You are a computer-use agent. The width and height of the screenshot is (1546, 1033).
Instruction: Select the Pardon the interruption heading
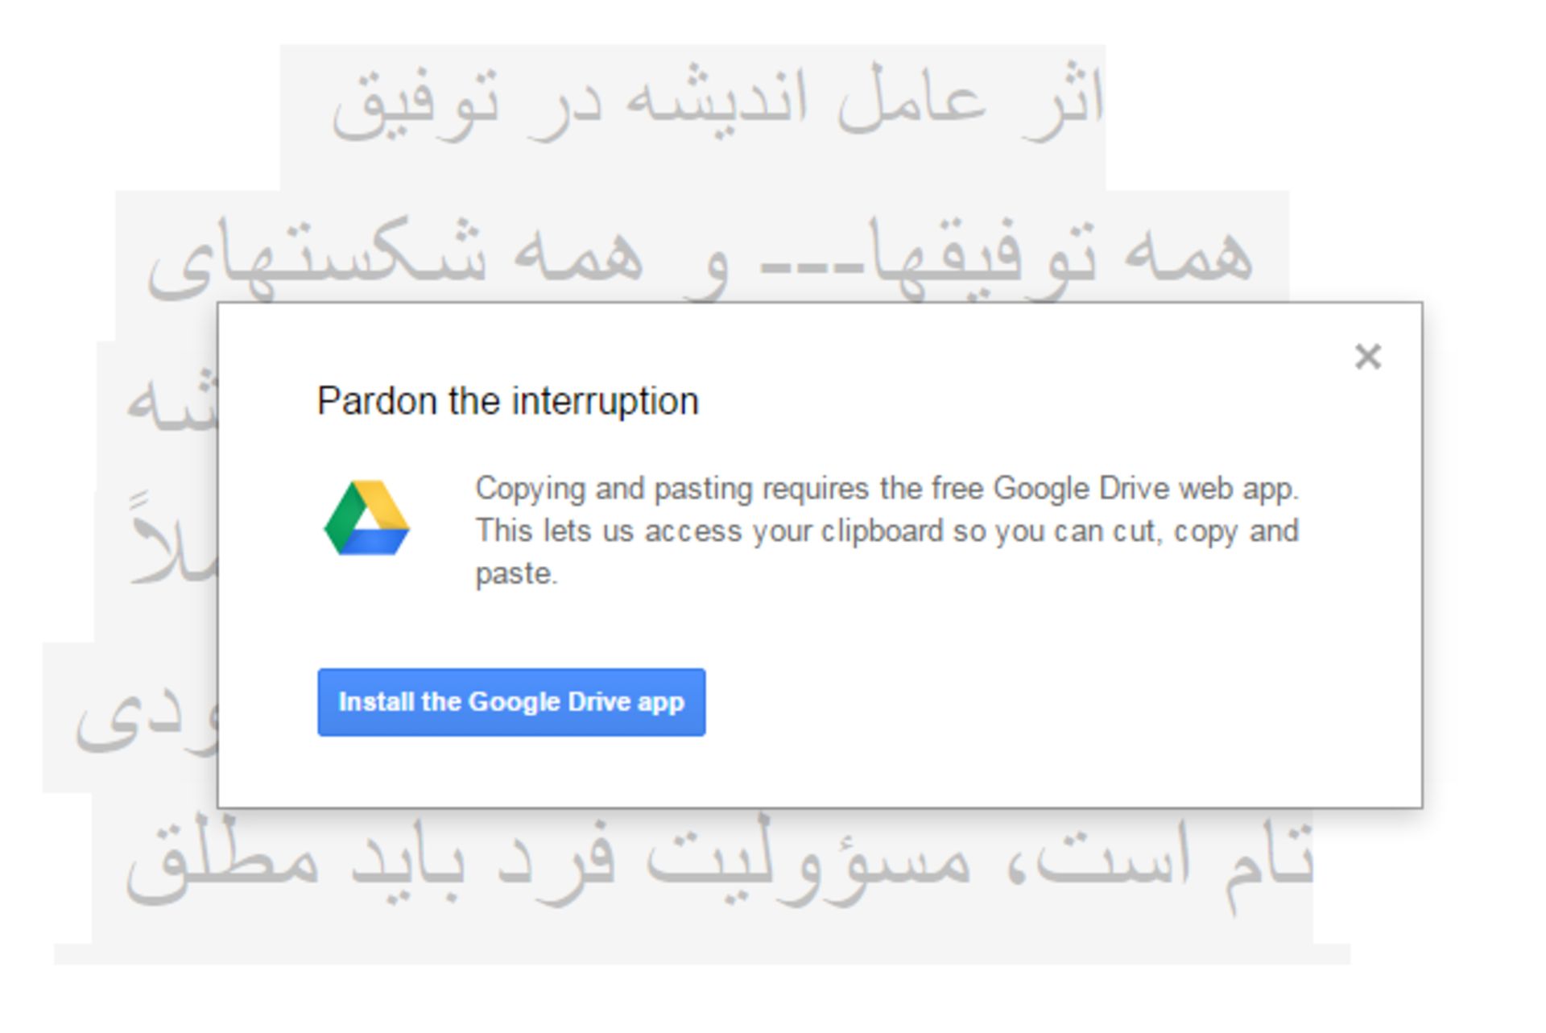507,399
